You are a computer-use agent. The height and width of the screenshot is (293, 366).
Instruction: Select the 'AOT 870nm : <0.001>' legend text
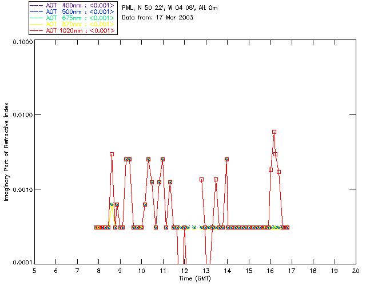point(80,24)
